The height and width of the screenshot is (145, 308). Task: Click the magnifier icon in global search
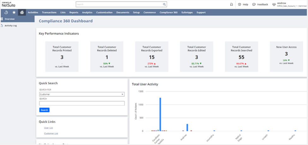click(164, 4)
